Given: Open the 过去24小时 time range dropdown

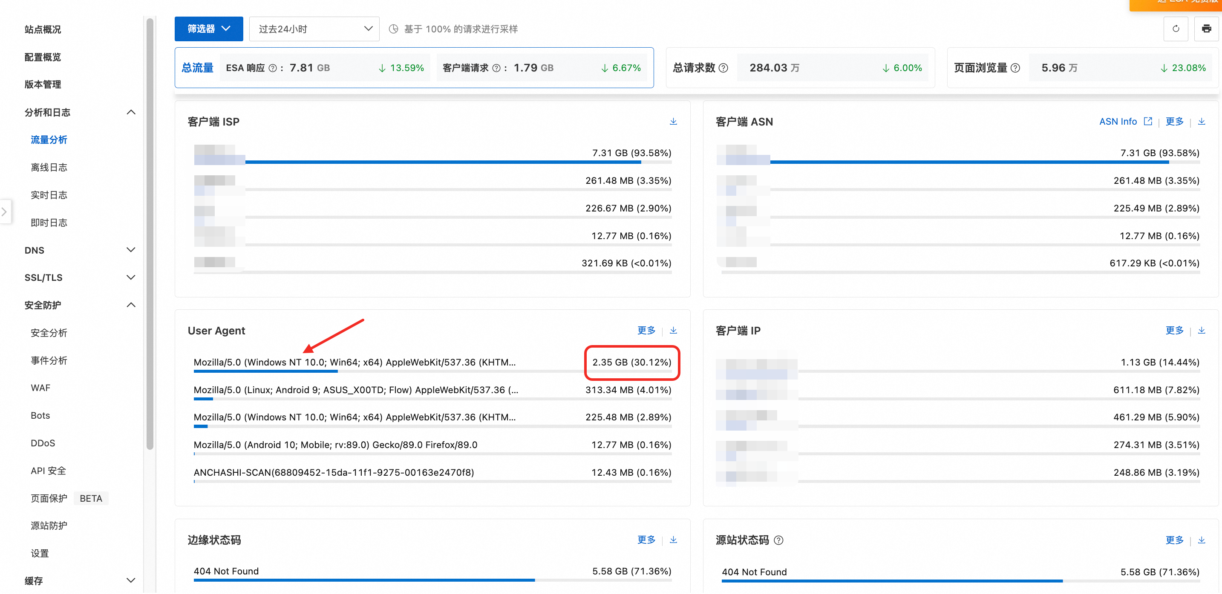Looking at the screenshot, I should [314, 29].
